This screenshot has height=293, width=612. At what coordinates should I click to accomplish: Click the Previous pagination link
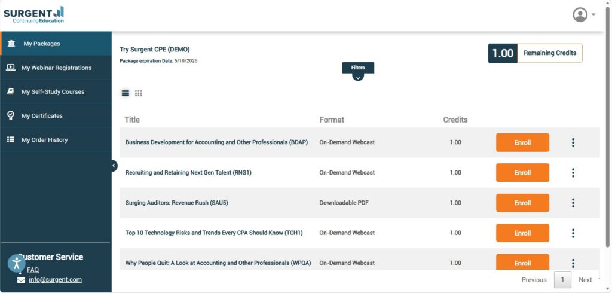(534, 280)
